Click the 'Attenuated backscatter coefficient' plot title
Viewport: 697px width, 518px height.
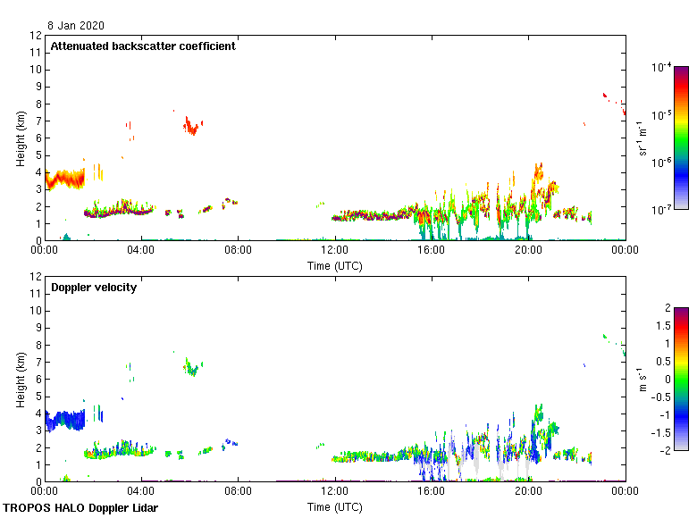coord(143,46)
